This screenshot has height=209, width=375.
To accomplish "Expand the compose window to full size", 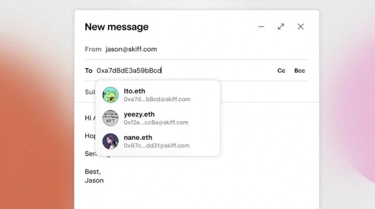I will pos(281,27).
